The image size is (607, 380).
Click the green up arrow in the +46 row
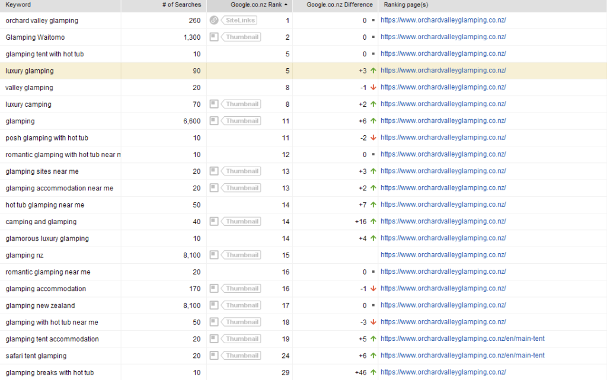373,372
